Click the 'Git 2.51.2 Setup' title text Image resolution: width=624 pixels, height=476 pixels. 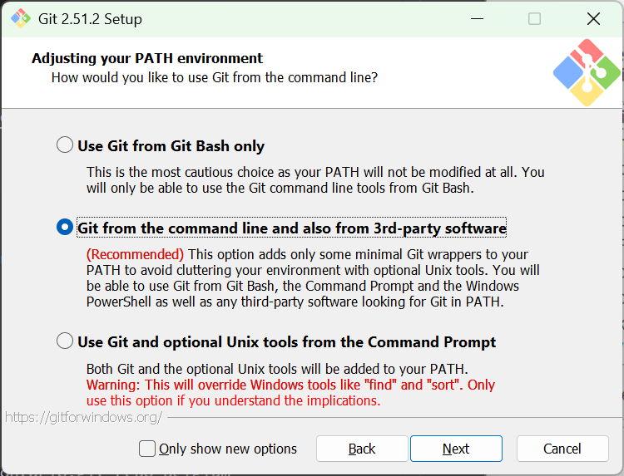[91, 18]
